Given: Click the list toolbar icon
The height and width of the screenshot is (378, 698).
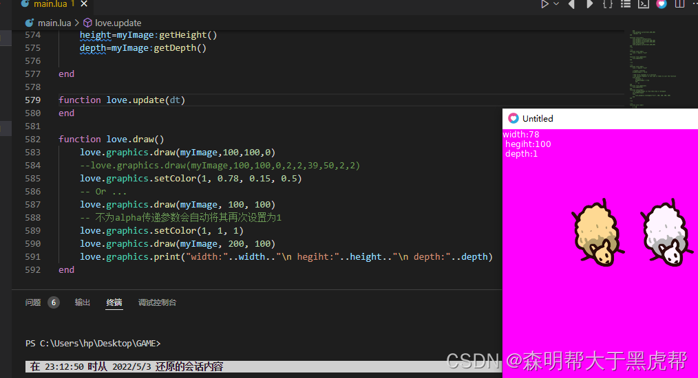Looking at the screenshot, I should pos(626,4).
